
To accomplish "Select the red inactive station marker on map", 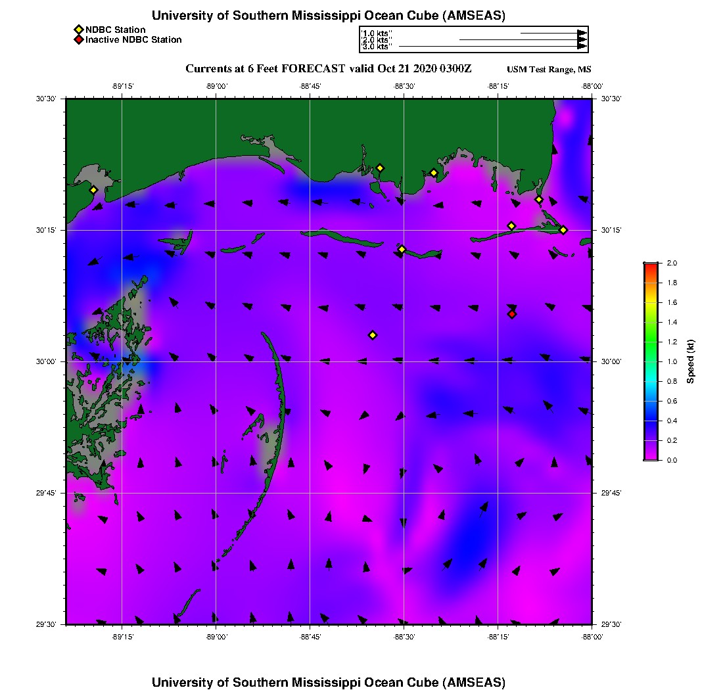I will coord(512,314).
